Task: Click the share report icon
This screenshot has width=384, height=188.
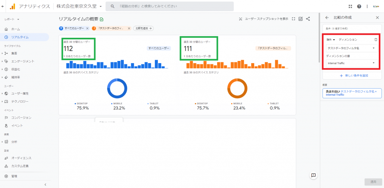Action: pos(308,19)
